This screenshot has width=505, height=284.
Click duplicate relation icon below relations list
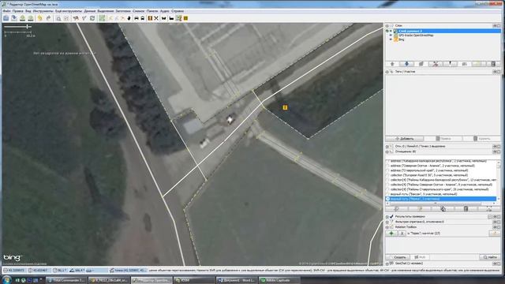443,209
